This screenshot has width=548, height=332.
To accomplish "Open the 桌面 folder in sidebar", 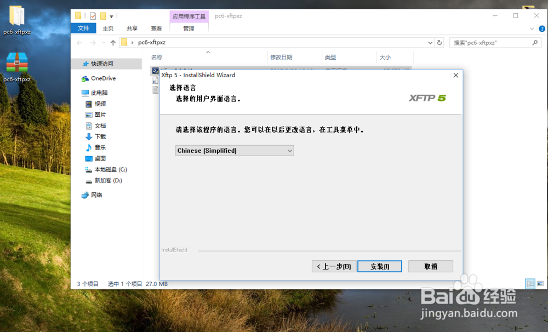I will (100, 158).
